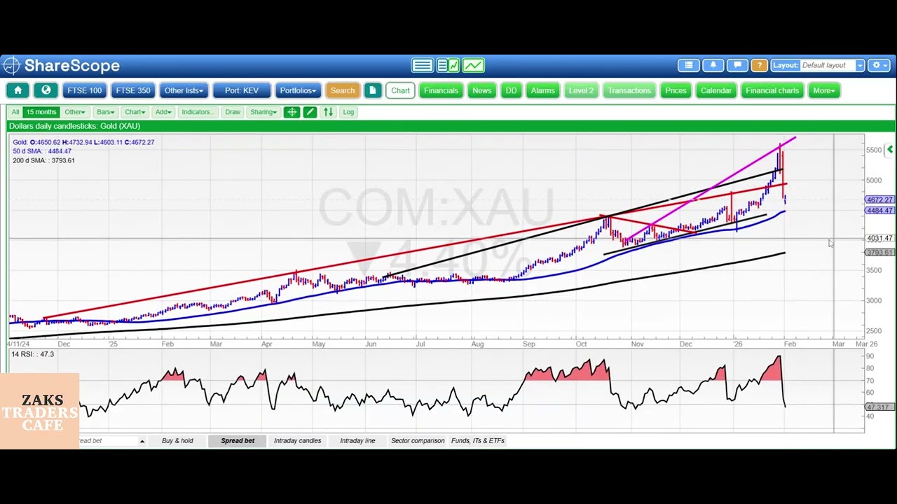This screenshot has width=897, height=504.
Task: Open the Chart options dropdown
Action: click(135, 112)
